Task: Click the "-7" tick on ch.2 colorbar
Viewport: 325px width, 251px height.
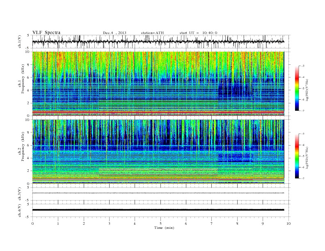Action: 302,178
